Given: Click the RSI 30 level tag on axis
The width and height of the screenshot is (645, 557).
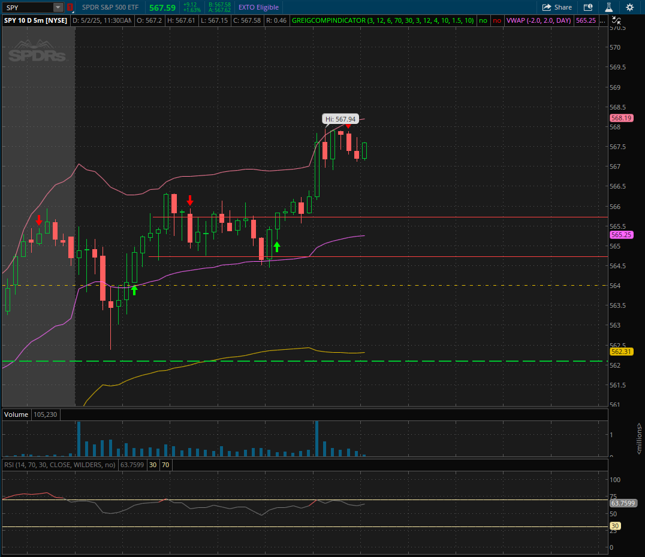Looking at the screenshot, I should pyautogui.click(x=615, y=526).
